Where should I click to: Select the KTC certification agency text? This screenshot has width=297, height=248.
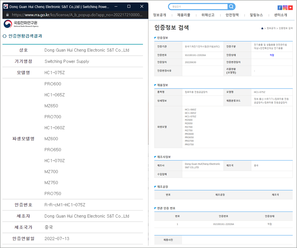coord(202,47)
